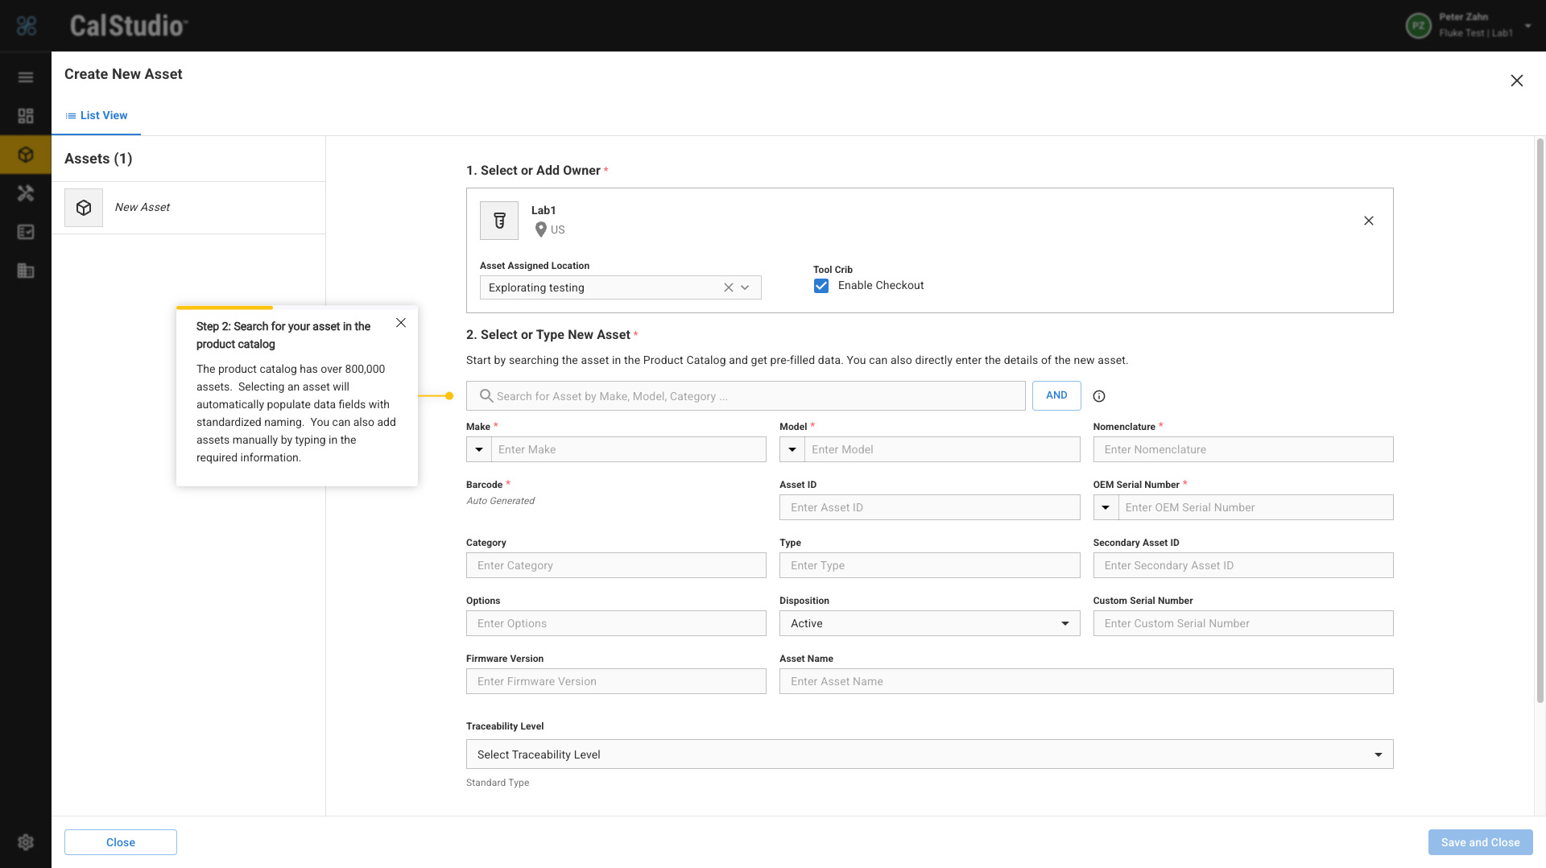The height and width of the screenshot is (868, 1546).
Task: Open the Model dropdown arrow
Action: [792, 449]
